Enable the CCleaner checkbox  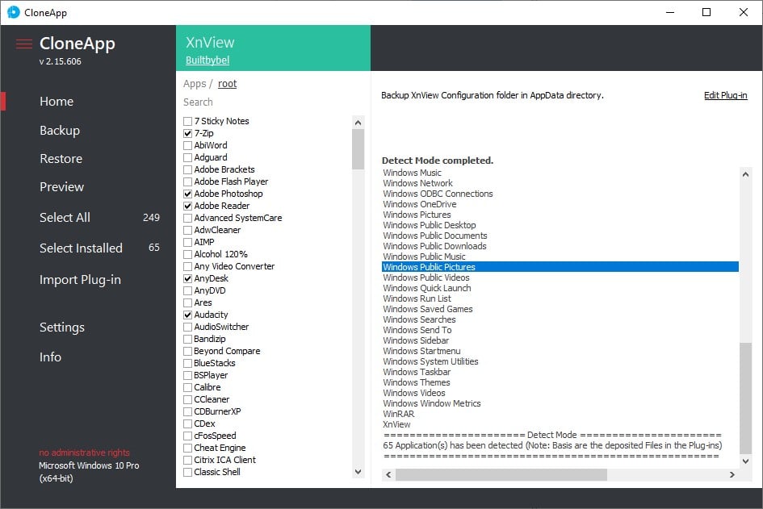[x=188, y=399]
